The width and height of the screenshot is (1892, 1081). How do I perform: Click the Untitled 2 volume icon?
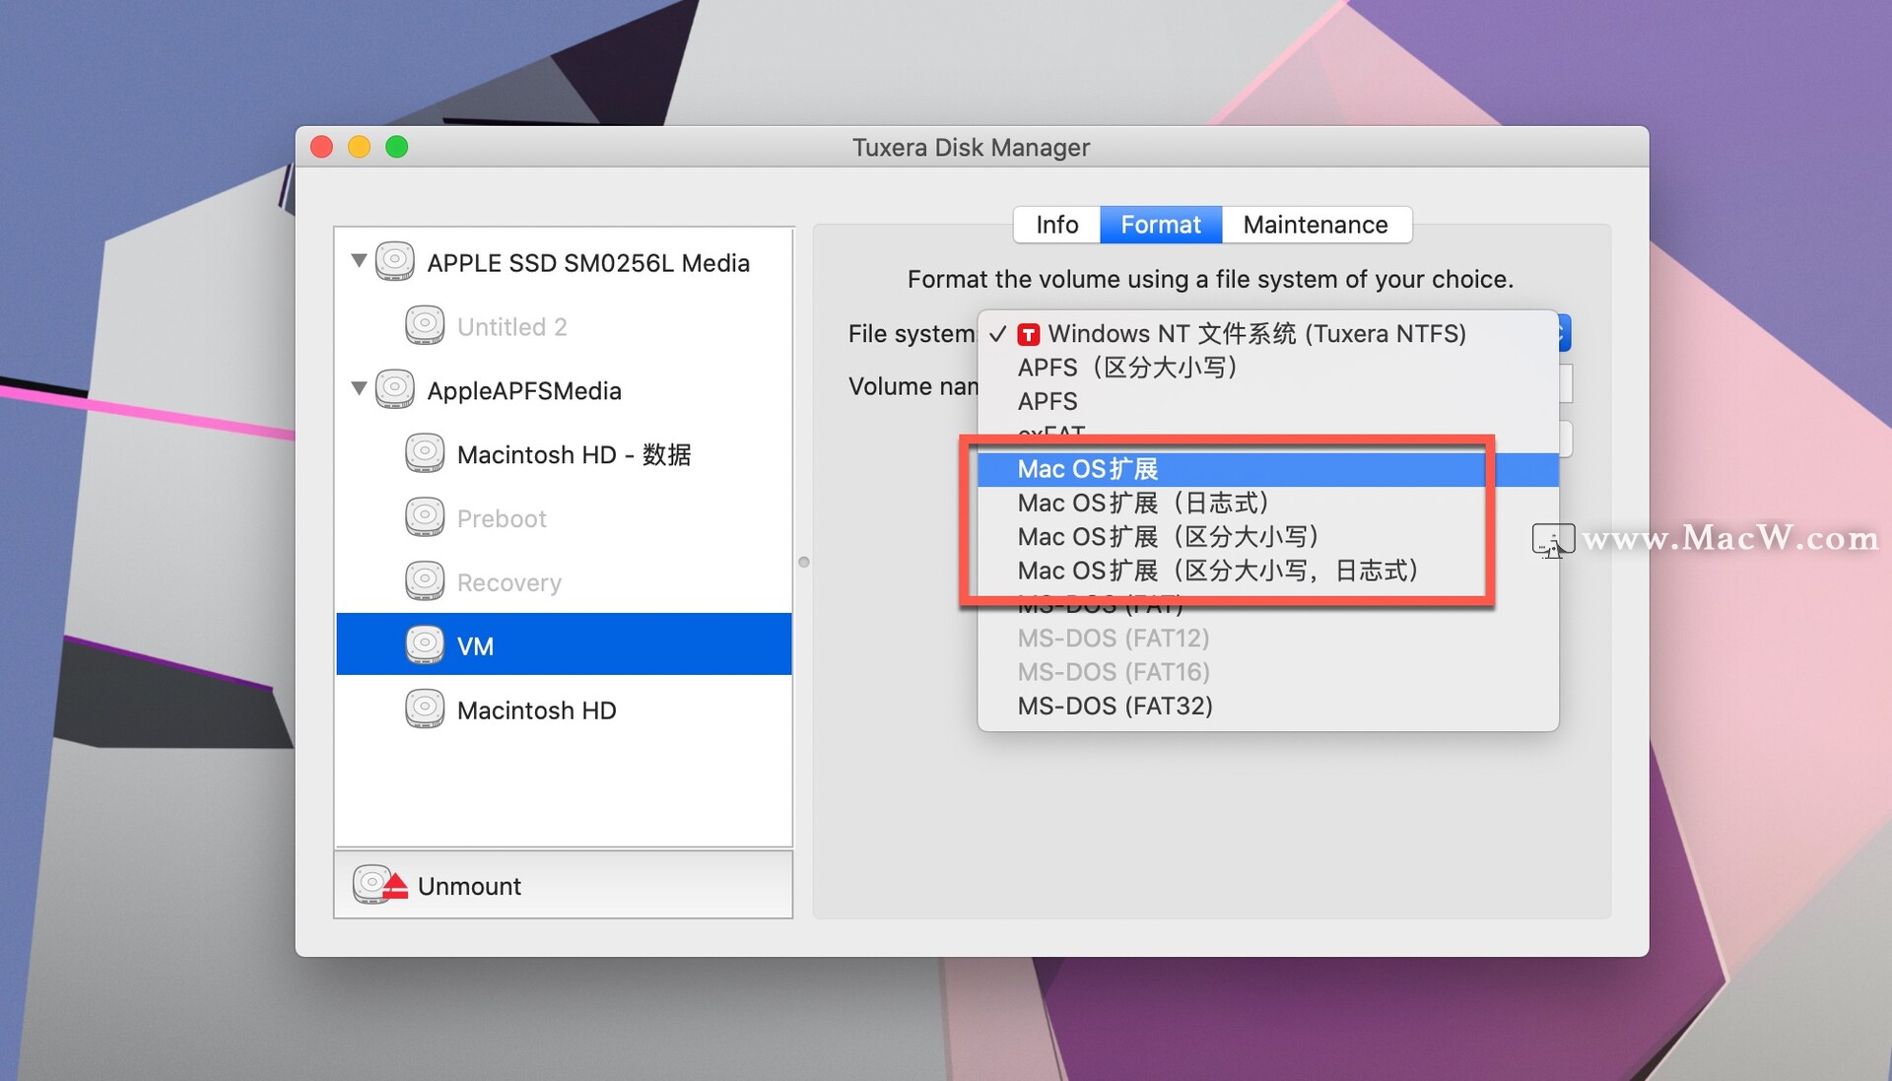click(x=425, y=325)
